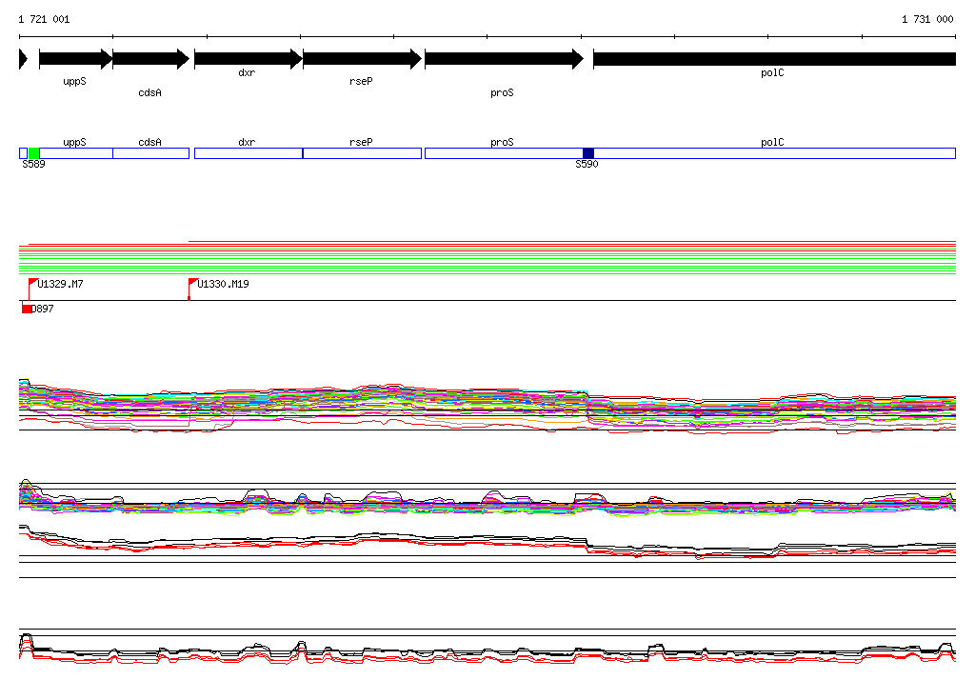Screen dimensions: 975x680
Task: Click the polC label under the black bar
Action: coord(772,72)
